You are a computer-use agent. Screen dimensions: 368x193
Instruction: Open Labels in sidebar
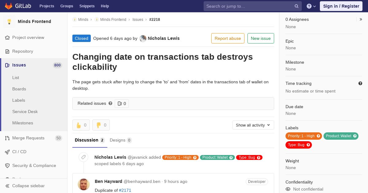tap(19, 100)
